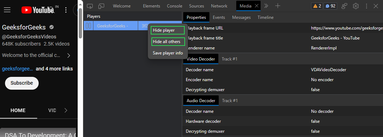Click the Renderer name property label

[x=200, y=48]
